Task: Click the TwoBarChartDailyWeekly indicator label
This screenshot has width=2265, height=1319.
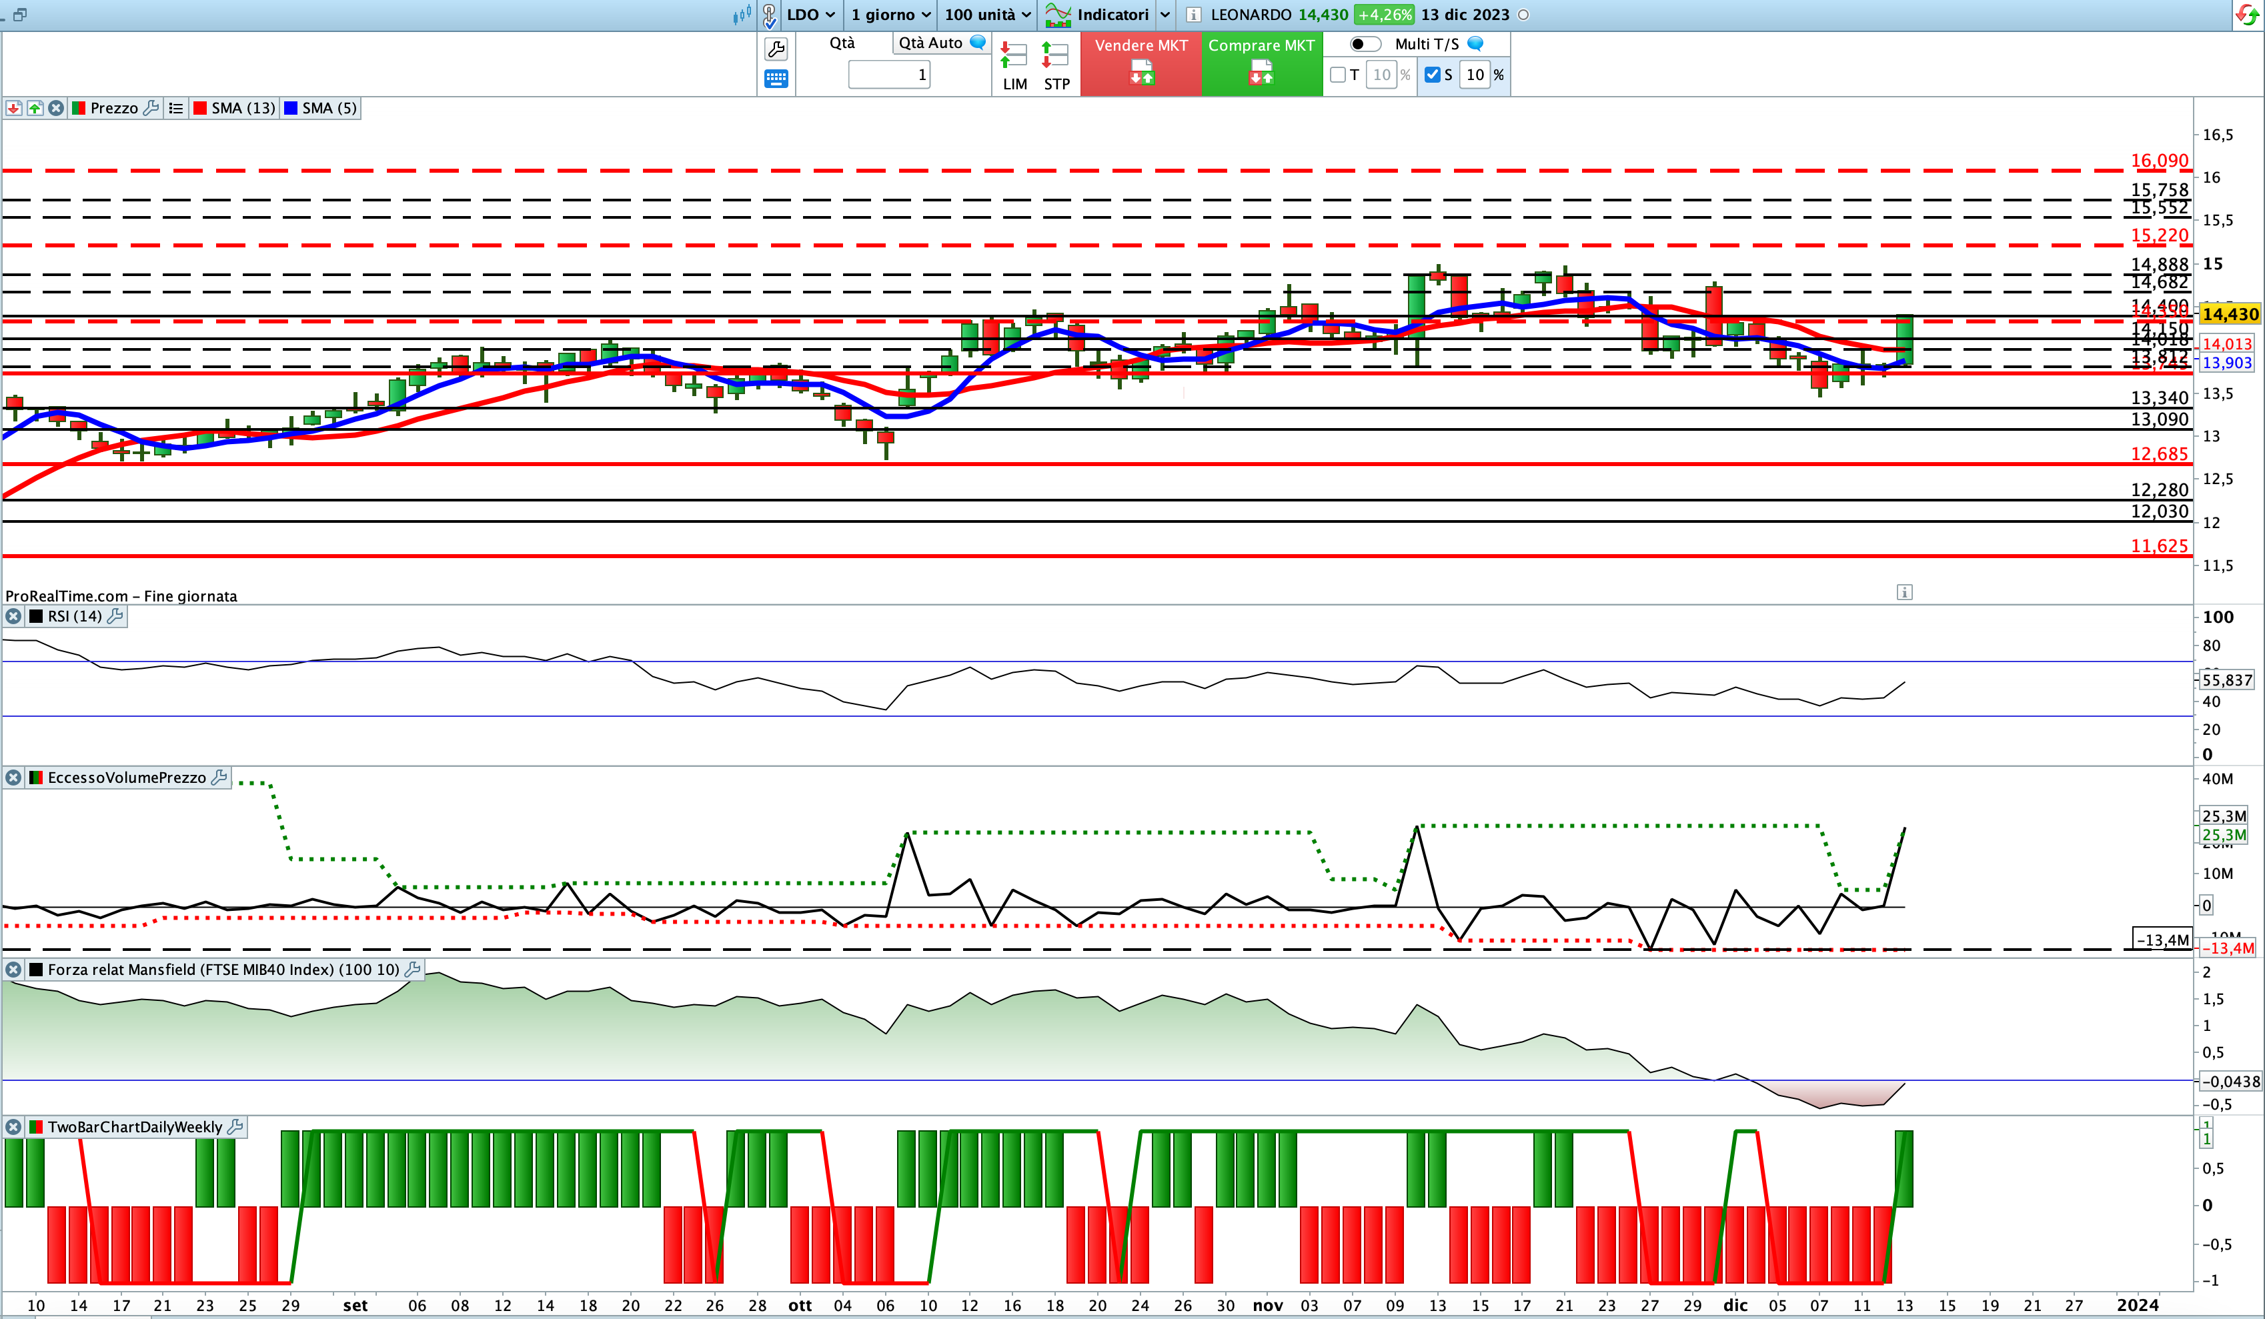Action: [x=135, y=1127]
